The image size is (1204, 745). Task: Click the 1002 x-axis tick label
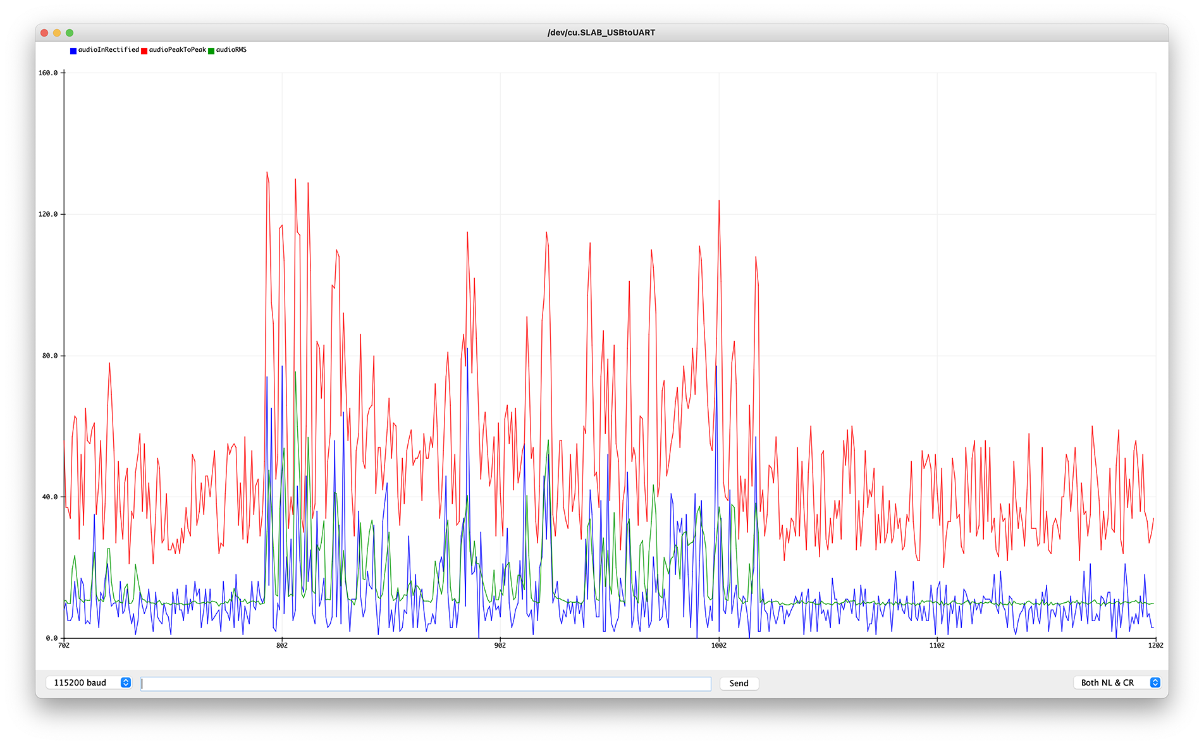pos(719,645)
